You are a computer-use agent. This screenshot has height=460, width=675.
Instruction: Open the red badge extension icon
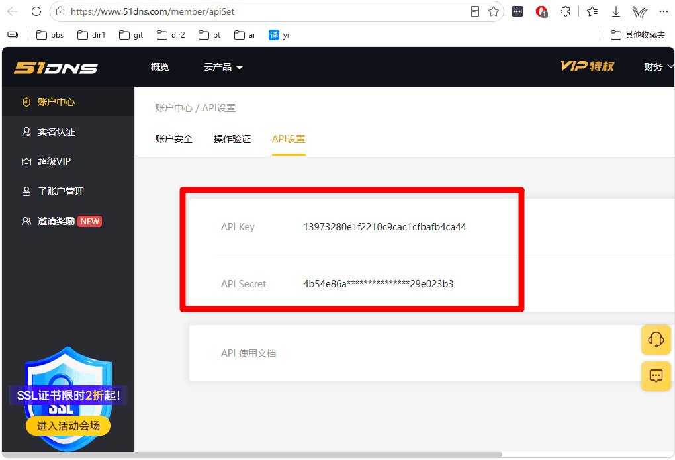541,12
